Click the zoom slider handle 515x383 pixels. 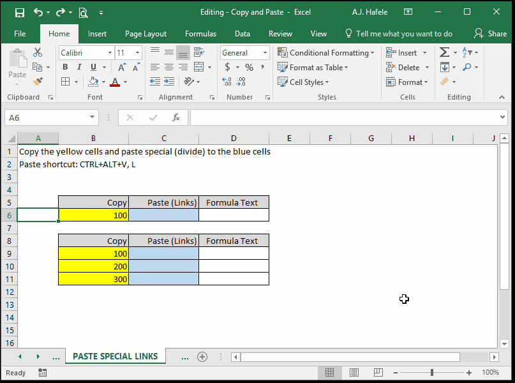pos(432,373)
